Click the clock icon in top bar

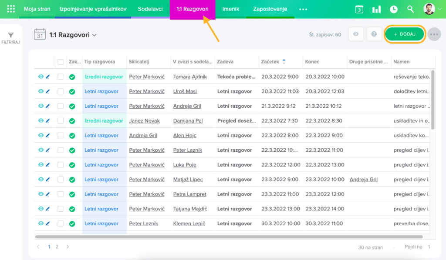click(x=393, y=9)
